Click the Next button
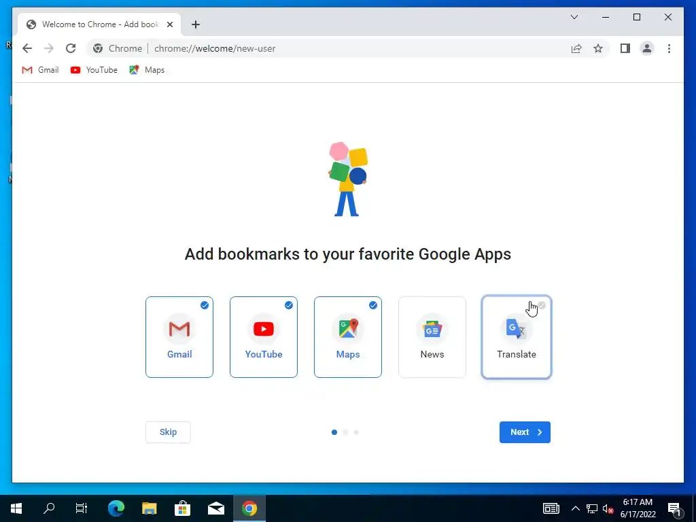The height and width of the screenshot is (522, 696). [525, 432]
